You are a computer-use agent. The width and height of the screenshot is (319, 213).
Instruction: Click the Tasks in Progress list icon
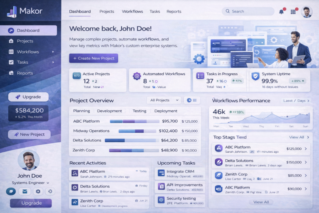tap(200, 76)
